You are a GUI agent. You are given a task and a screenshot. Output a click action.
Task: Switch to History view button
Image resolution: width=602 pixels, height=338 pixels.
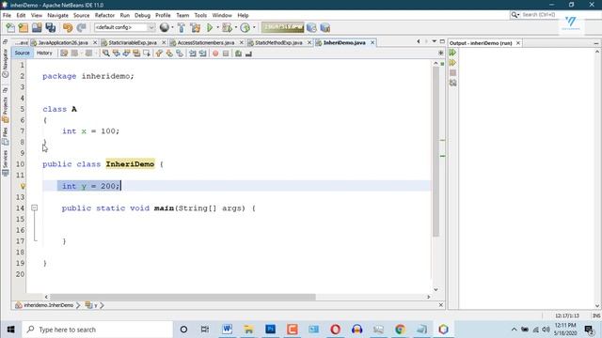(44, 54)
